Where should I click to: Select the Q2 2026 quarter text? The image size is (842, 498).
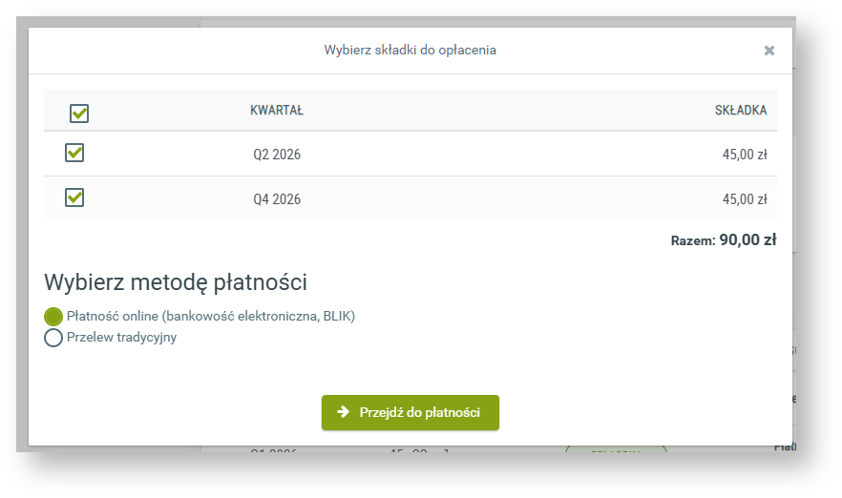click(x=277, y=155)
